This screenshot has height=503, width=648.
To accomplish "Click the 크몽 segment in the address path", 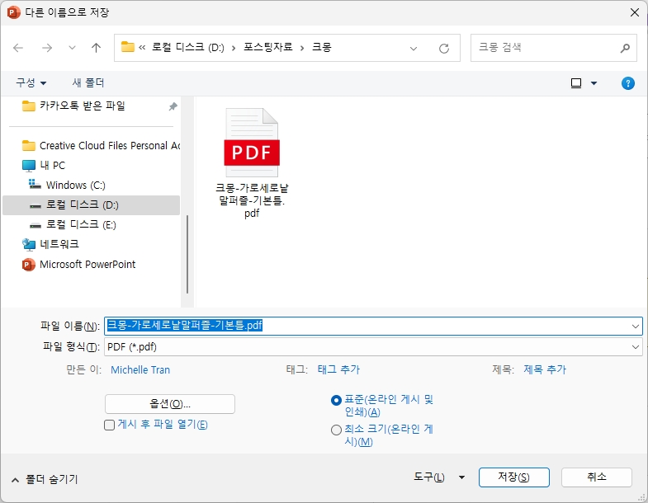I will pos(321,48).
